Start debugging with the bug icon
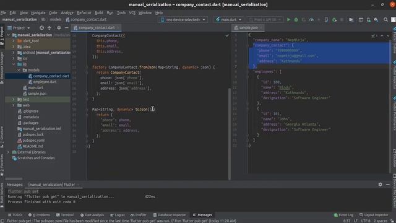Screen dimensions: 396x223 [x=296, y=20]
